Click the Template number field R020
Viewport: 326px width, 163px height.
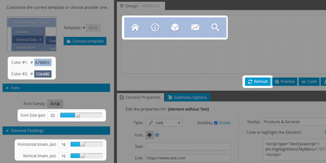(93, 28)
